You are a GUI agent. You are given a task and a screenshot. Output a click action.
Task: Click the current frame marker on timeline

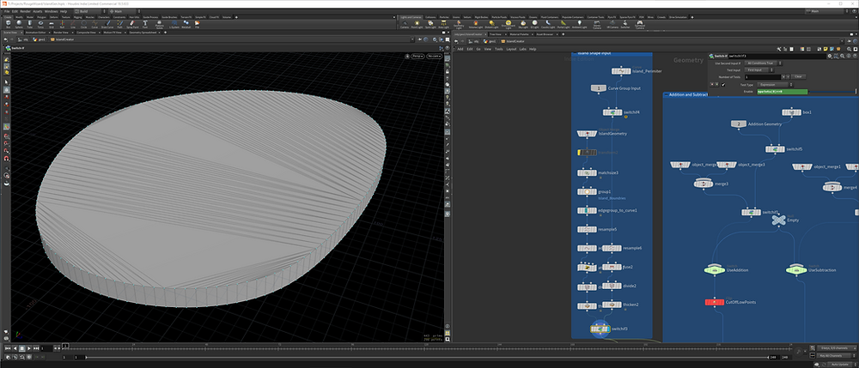pos(66,346)
